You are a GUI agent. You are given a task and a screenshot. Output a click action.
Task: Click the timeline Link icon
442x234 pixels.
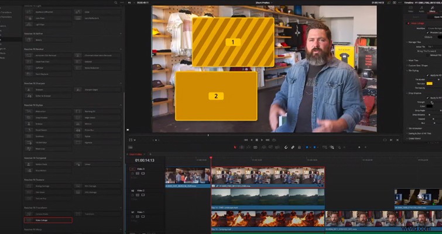pyautogui.click(x=293, y=147)
